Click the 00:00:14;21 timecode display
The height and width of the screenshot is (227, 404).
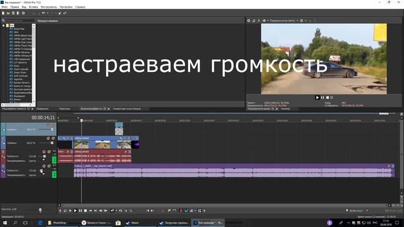pos(43,118)
